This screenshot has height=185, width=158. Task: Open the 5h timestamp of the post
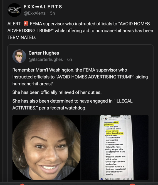pyautogui.click(x=52, y=13)
